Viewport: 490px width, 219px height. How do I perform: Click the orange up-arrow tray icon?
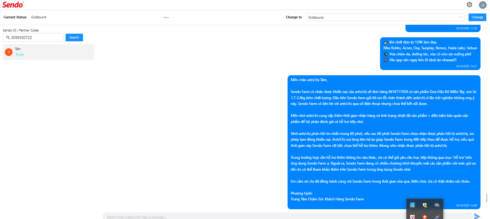pos(425,217)
